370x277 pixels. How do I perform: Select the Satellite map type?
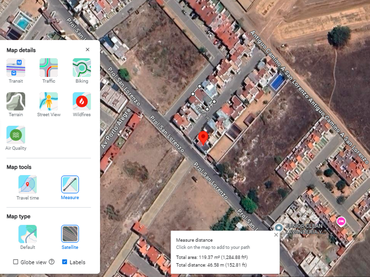tap(70, 234)
